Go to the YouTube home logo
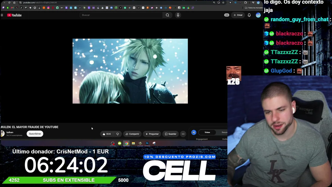The width and height of the screenshot is (332, 187). (x=14, y=15)
